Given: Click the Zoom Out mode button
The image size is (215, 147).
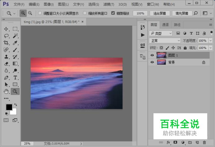Looking at the screenshot, I should pyautogui.click(x=30, y=13).
